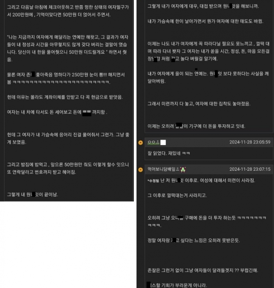Click the 23:07:15 comment timestamp
The width and height of the screenshot is (274, 288).
click(x=250, y=169)
